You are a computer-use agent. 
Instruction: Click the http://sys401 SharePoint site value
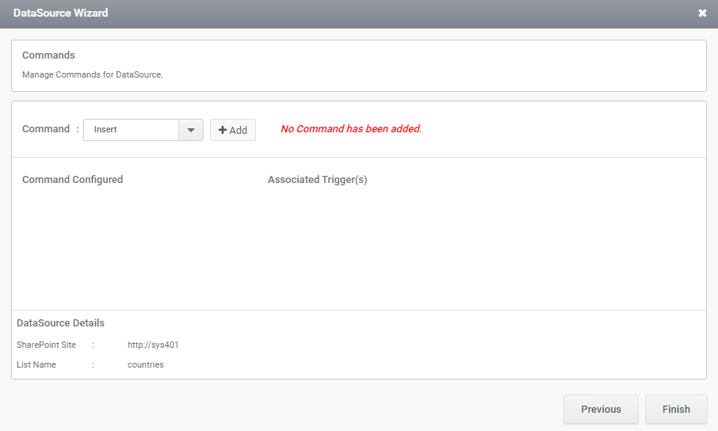click(x=153, y=345)
